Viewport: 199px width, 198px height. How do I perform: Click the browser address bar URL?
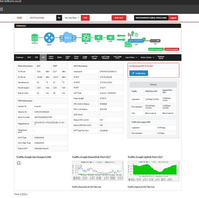tap(11, 1)
